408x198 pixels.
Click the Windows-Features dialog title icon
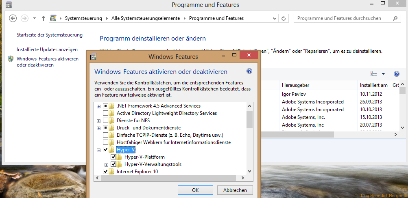93,56
